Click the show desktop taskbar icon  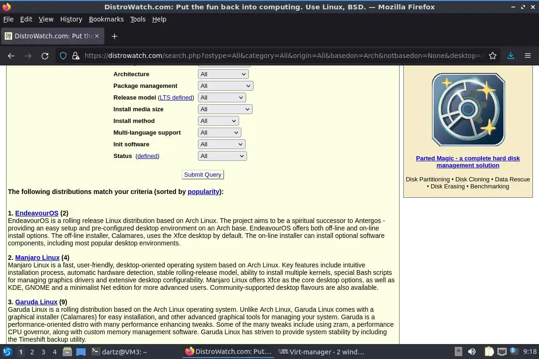click(x=81, y=352)
